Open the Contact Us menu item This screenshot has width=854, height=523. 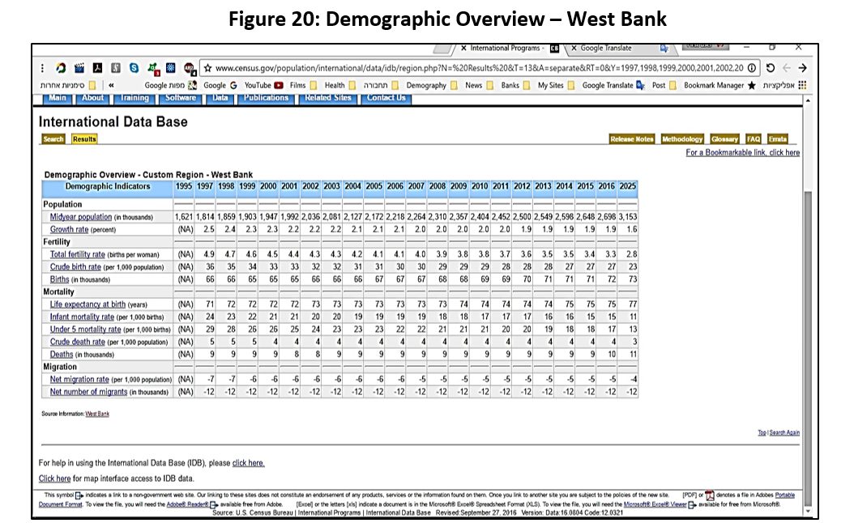pyautogui.click(x=386, y=99)
